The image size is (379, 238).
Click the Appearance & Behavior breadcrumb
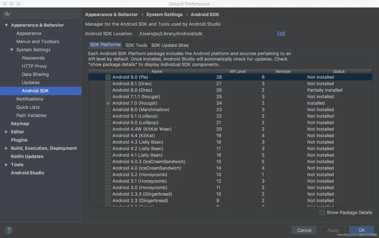pos(111,14)
